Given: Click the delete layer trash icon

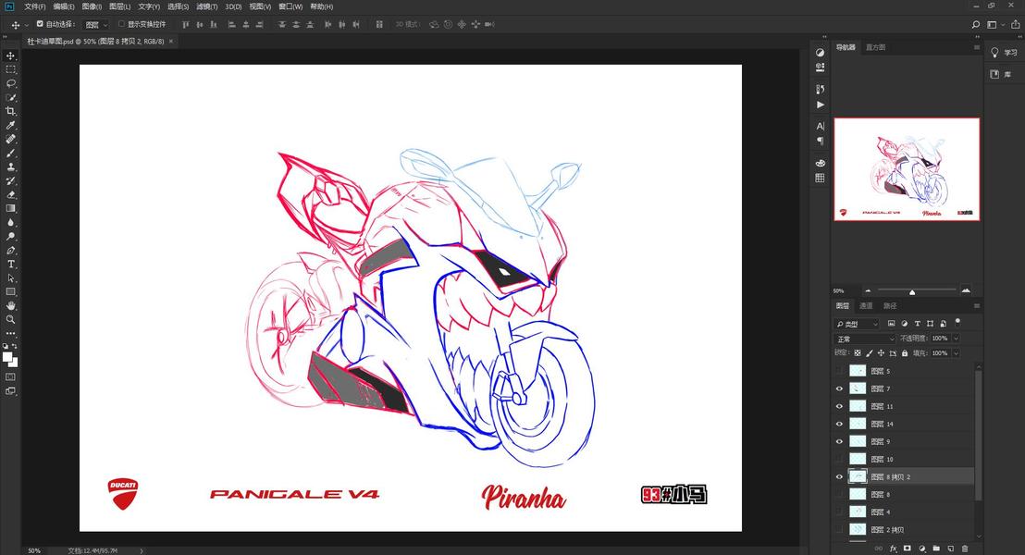Looking at the screenshot, I should (965, 549).
